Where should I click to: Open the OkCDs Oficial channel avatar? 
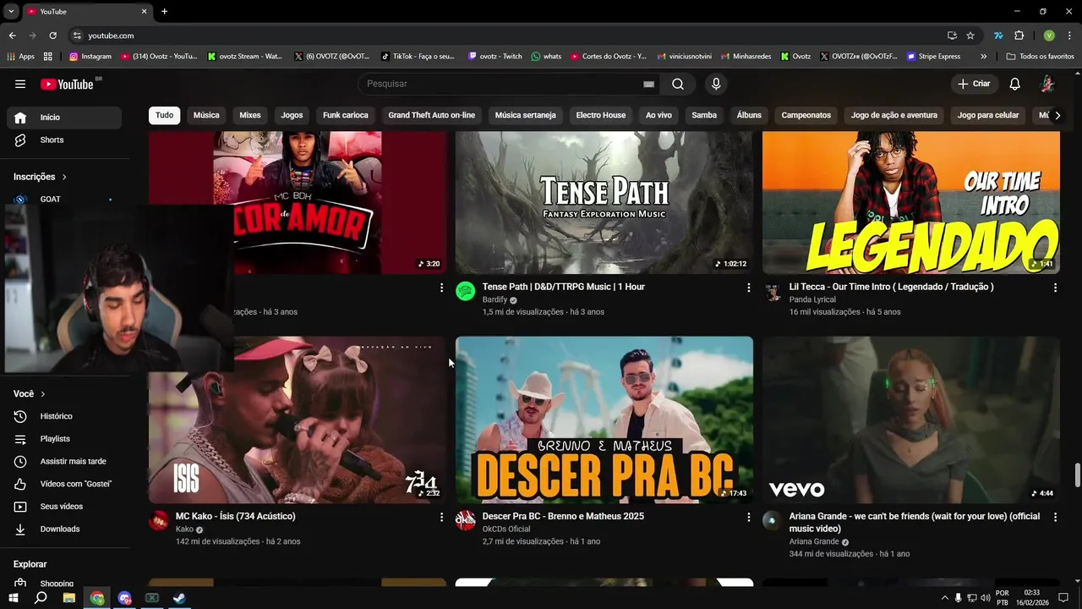click(466, 521)
